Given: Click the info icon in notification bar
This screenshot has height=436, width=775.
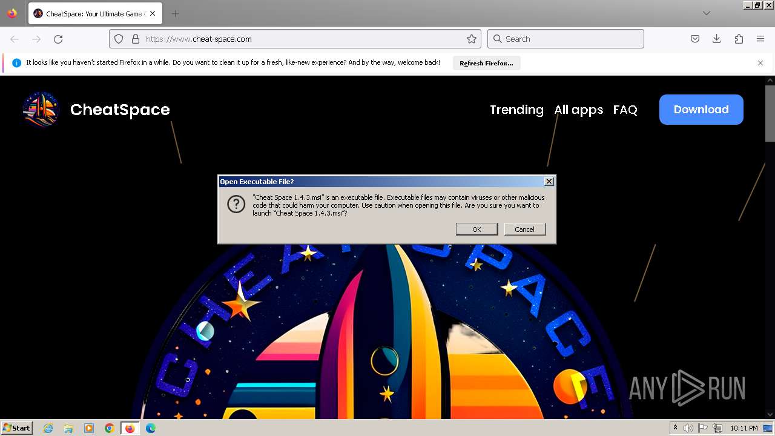Looking at the screenshot, I should coord(16,63).
